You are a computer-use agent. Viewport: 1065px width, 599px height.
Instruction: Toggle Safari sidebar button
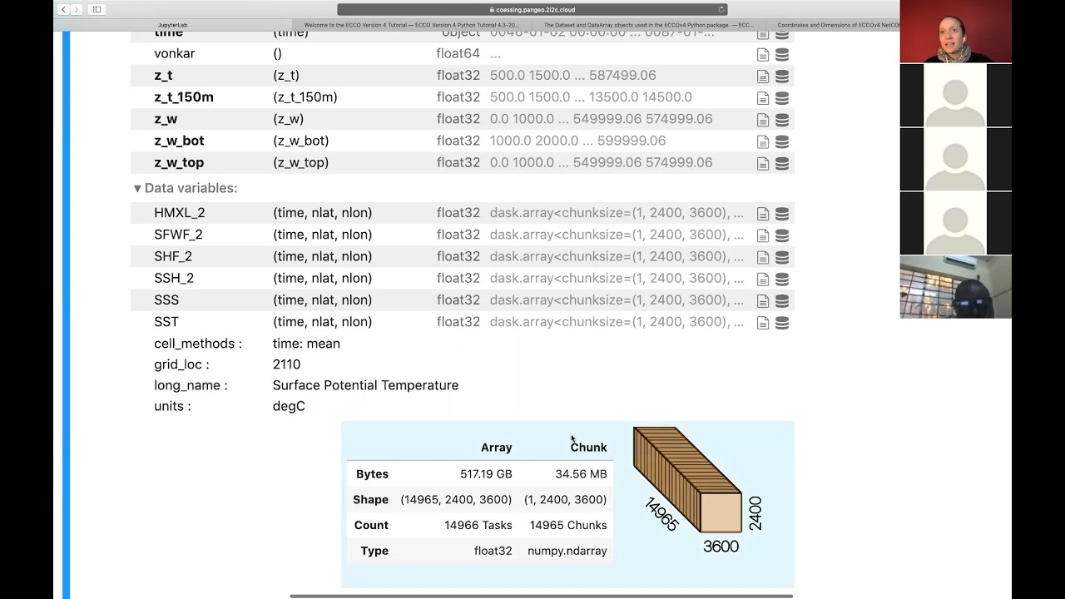(97, 9)
